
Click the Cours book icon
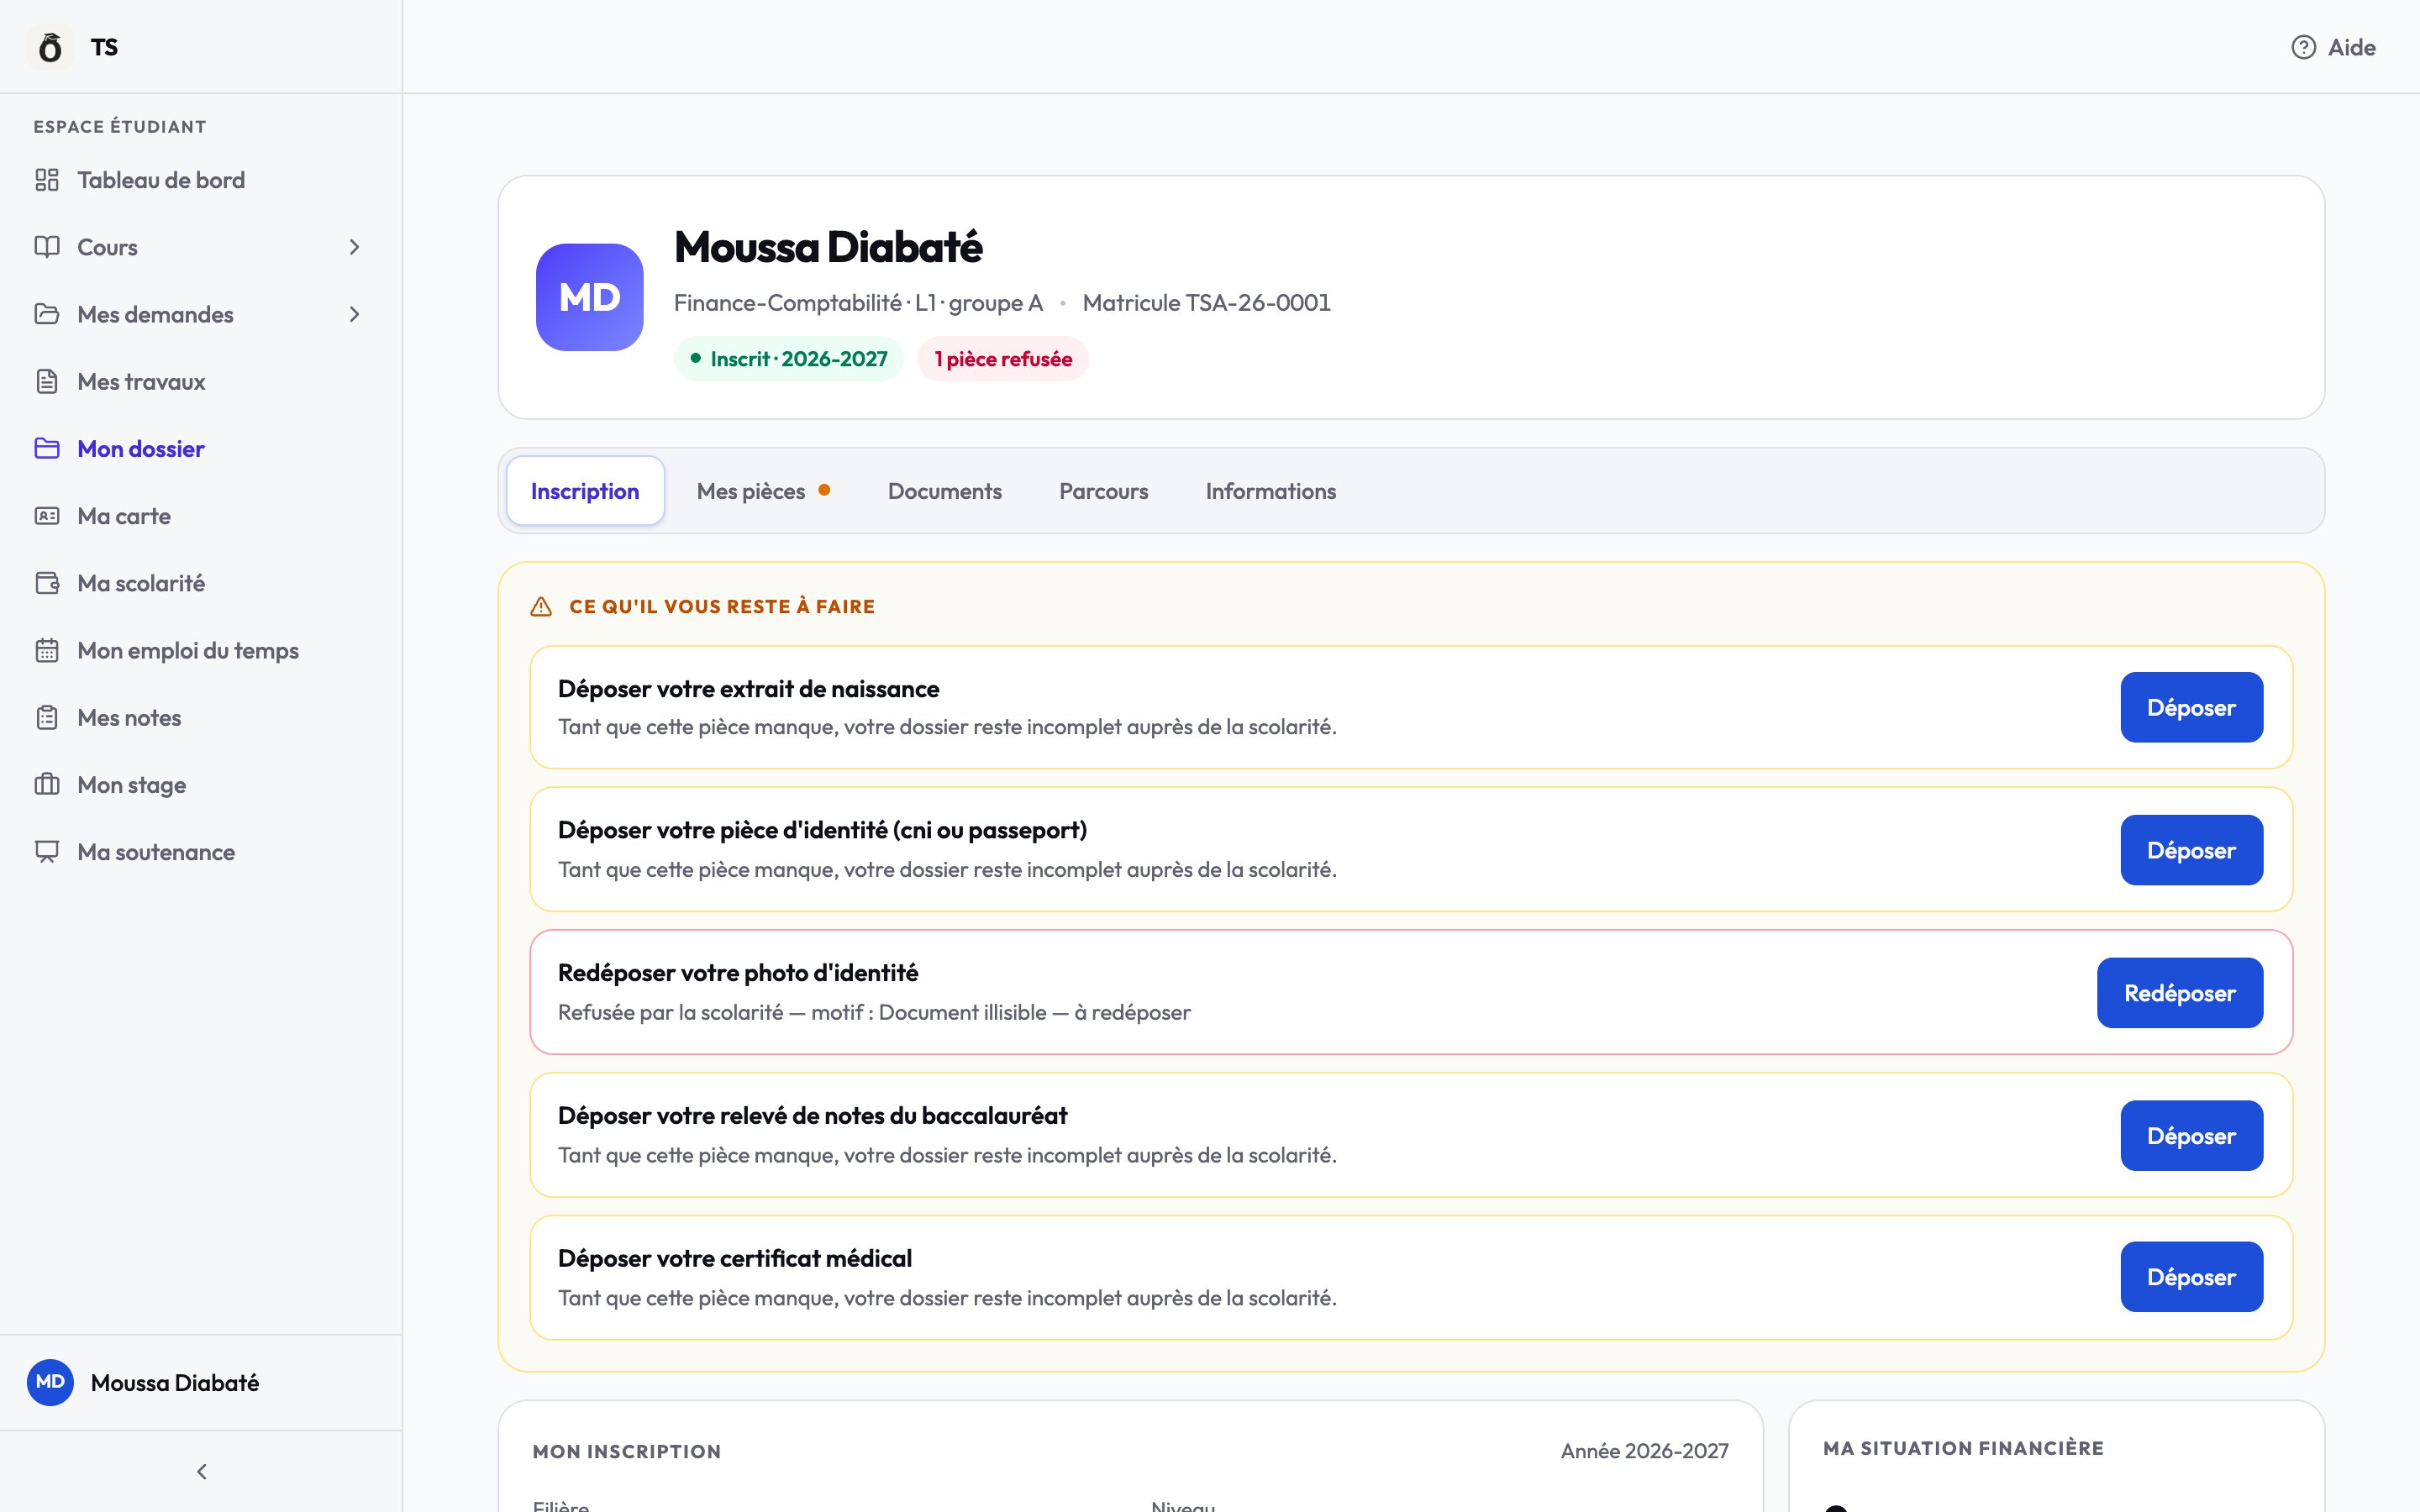coord(47,247)
